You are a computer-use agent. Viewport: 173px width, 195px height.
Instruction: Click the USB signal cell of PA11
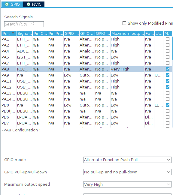[x=25, y=81]
